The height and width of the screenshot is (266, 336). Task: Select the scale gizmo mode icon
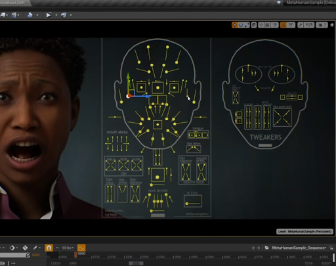[x=247, y=25]
